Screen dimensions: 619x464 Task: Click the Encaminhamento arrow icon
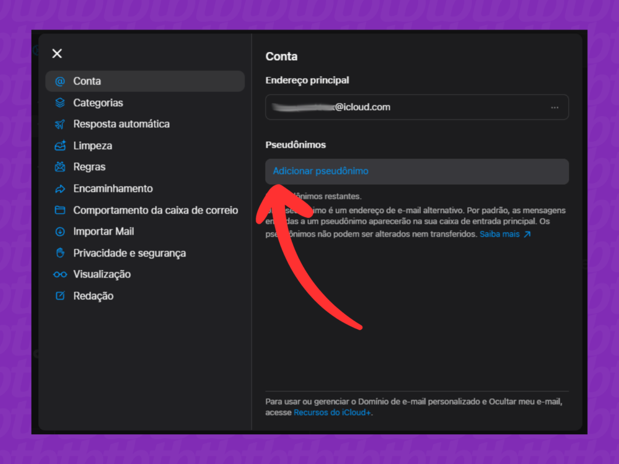(60, 189)
